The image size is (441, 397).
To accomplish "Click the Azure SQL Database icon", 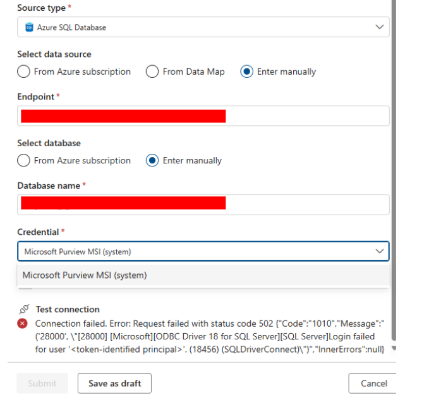I will (x=29, y=27).
